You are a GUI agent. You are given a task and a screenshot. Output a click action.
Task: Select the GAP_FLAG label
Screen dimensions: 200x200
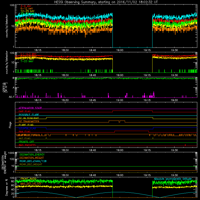tap(24, 111)
